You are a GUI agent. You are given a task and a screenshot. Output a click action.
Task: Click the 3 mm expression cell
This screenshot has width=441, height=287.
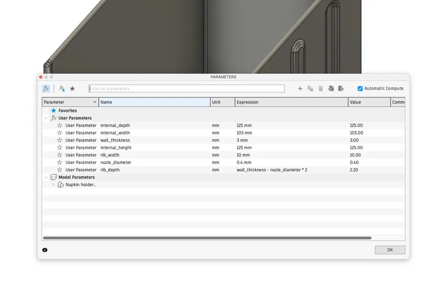[292, 140]
